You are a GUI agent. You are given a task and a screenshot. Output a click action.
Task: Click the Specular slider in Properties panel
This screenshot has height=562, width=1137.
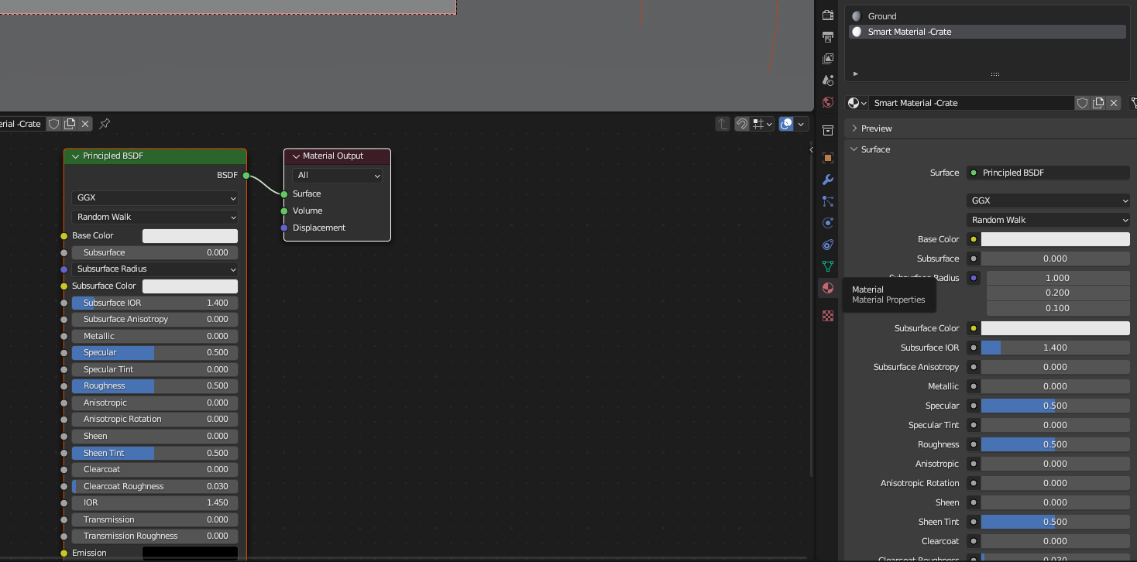pos(1055,406)
